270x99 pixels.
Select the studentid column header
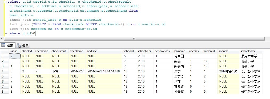209,51
